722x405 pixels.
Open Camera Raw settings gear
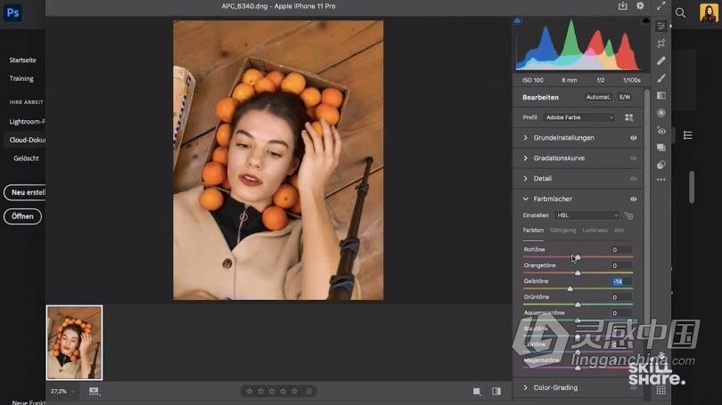point(640,6)
